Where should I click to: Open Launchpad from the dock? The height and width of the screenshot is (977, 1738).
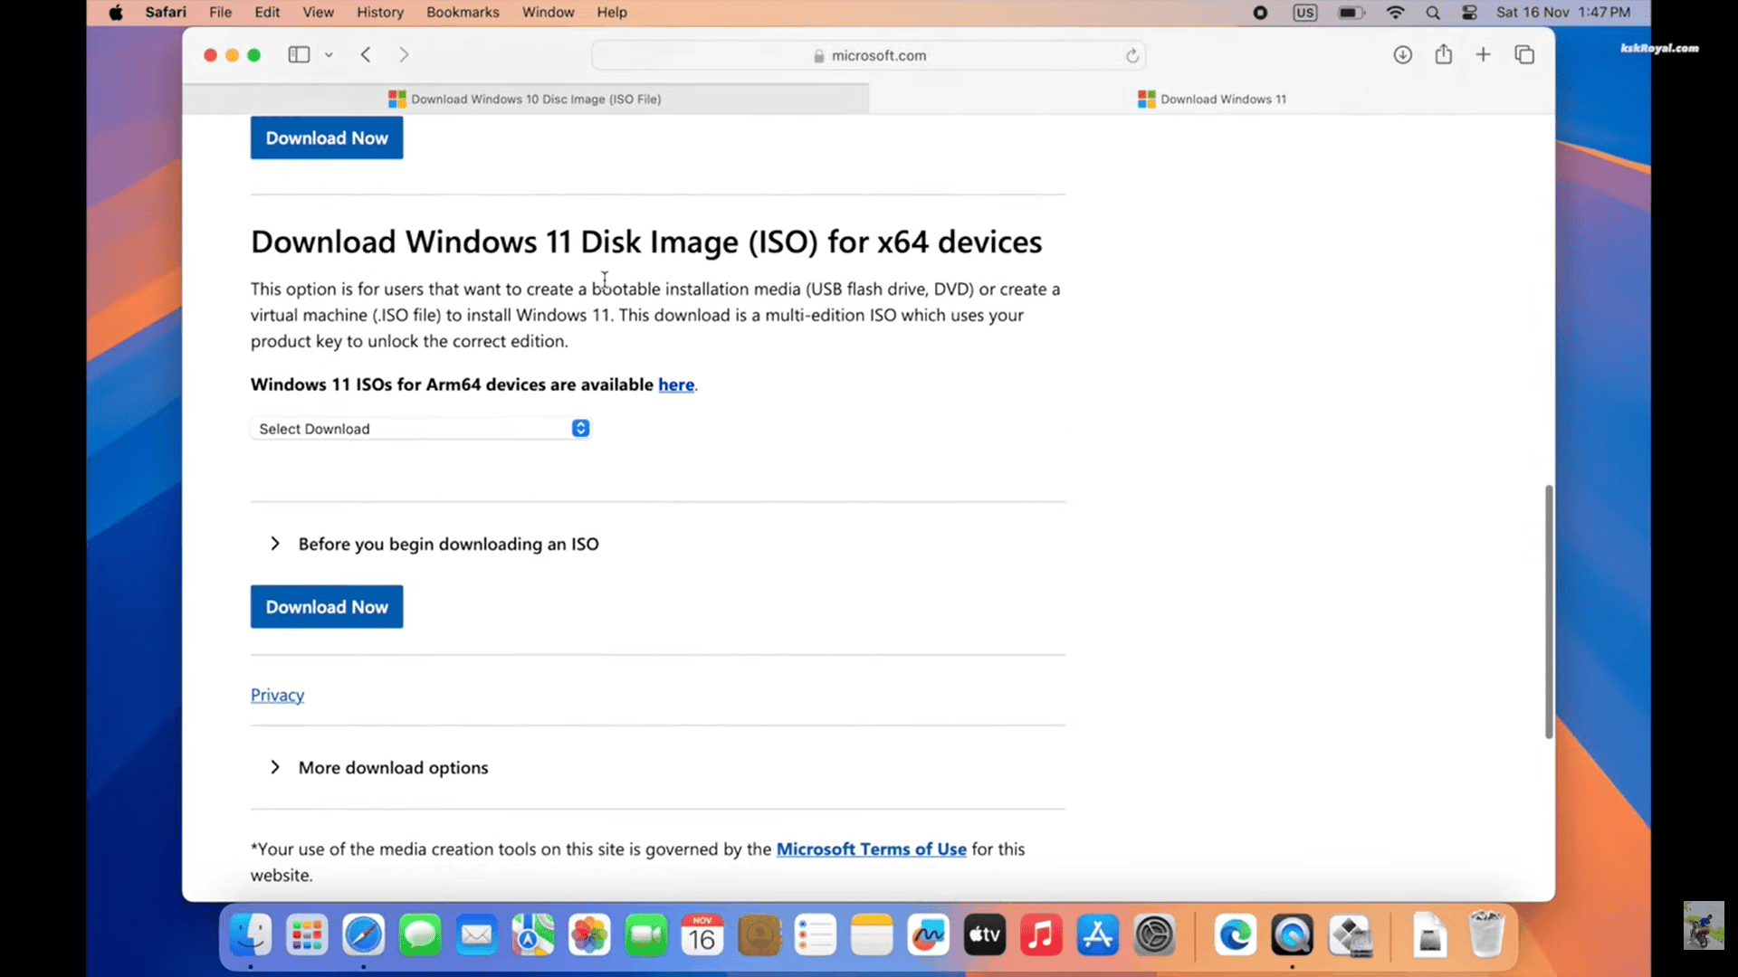coord(307,935)
